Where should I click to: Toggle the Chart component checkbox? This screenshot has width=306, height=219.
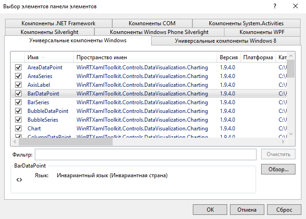(19, 129)
